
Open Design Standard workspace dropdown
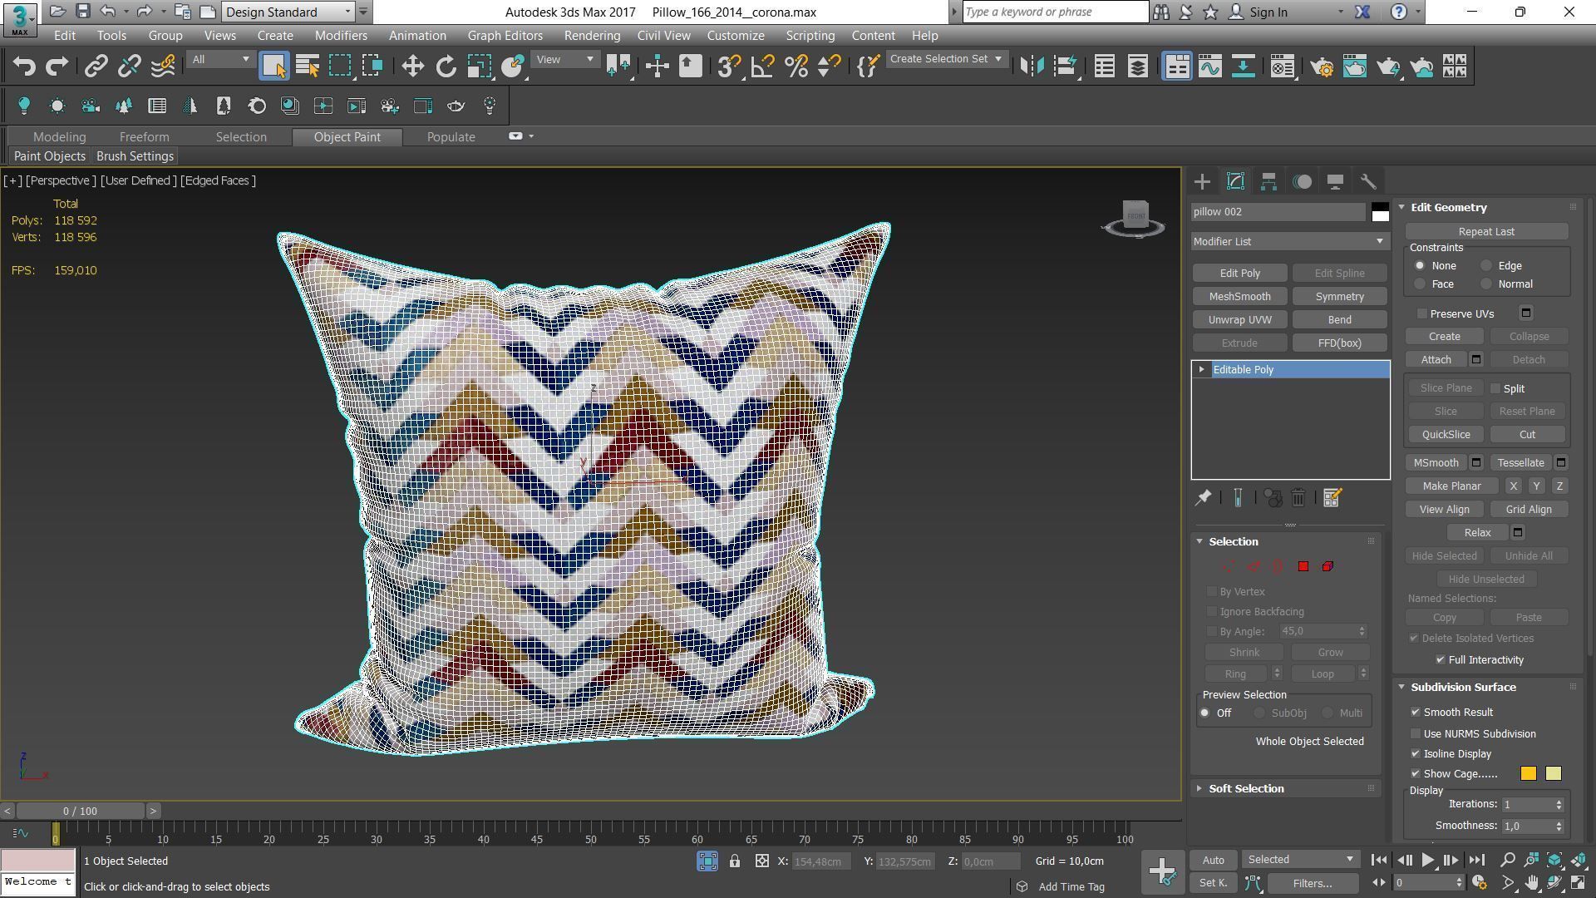click(x=288, y=12)
